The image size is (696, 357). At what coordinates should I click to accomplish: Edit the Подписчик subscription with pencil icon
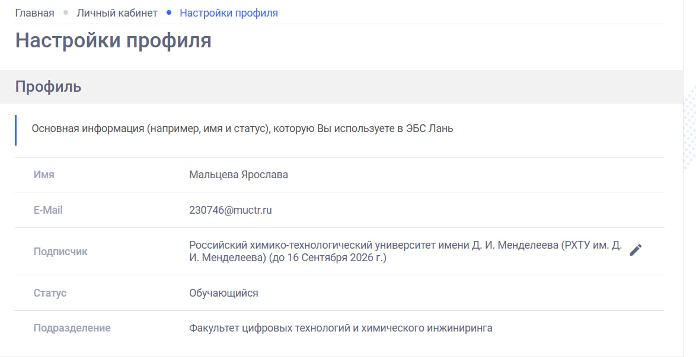pos(636,250)
